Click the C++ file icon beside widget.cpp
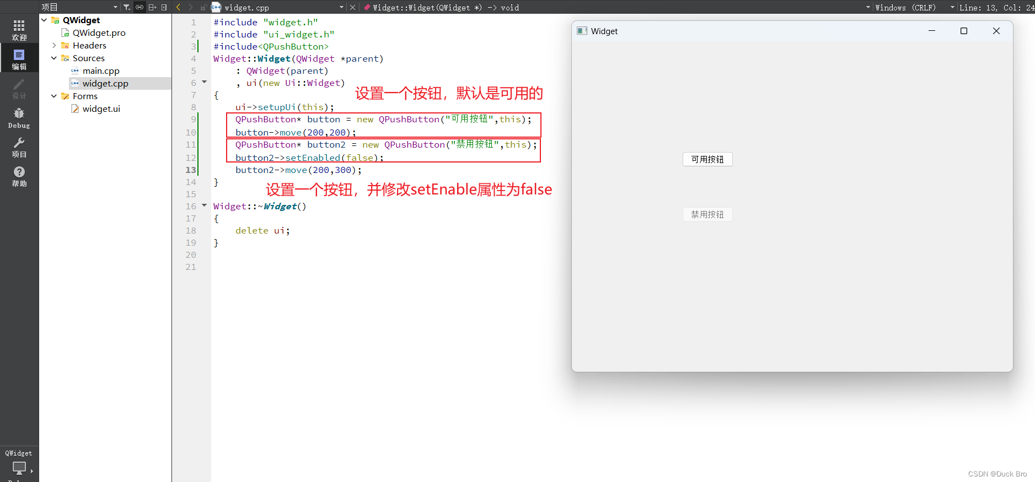The width and height of the screenshot is (1035, 482). click(216, 7)
